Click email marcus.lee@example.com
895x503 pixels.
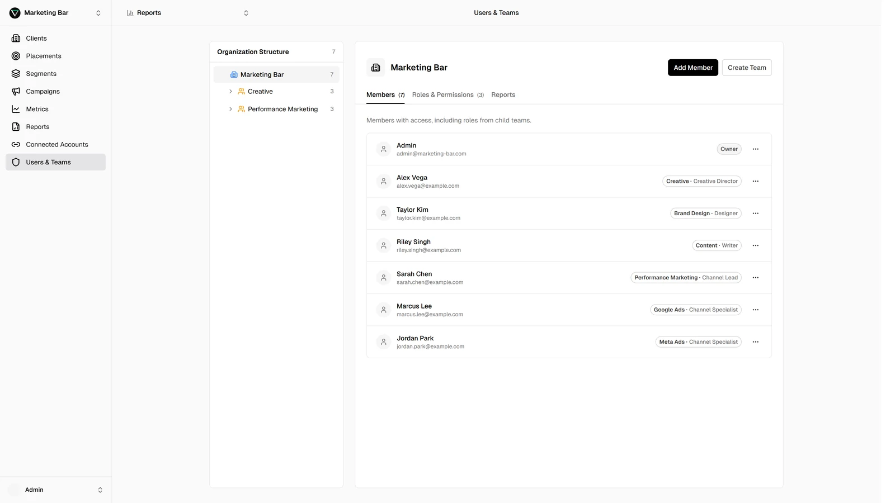430,315
